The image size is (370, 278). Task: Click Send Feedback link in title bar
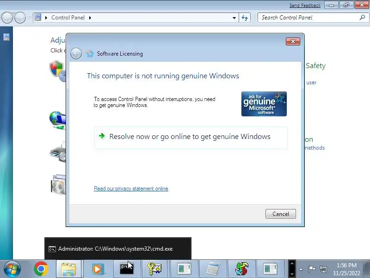(305, 5)
